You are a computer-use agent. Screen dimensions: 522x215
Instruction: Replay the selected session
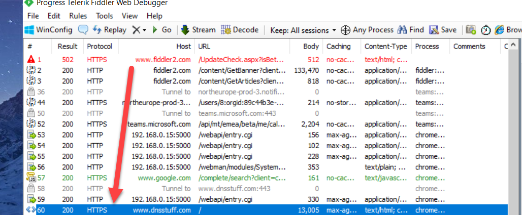(109, 30)
